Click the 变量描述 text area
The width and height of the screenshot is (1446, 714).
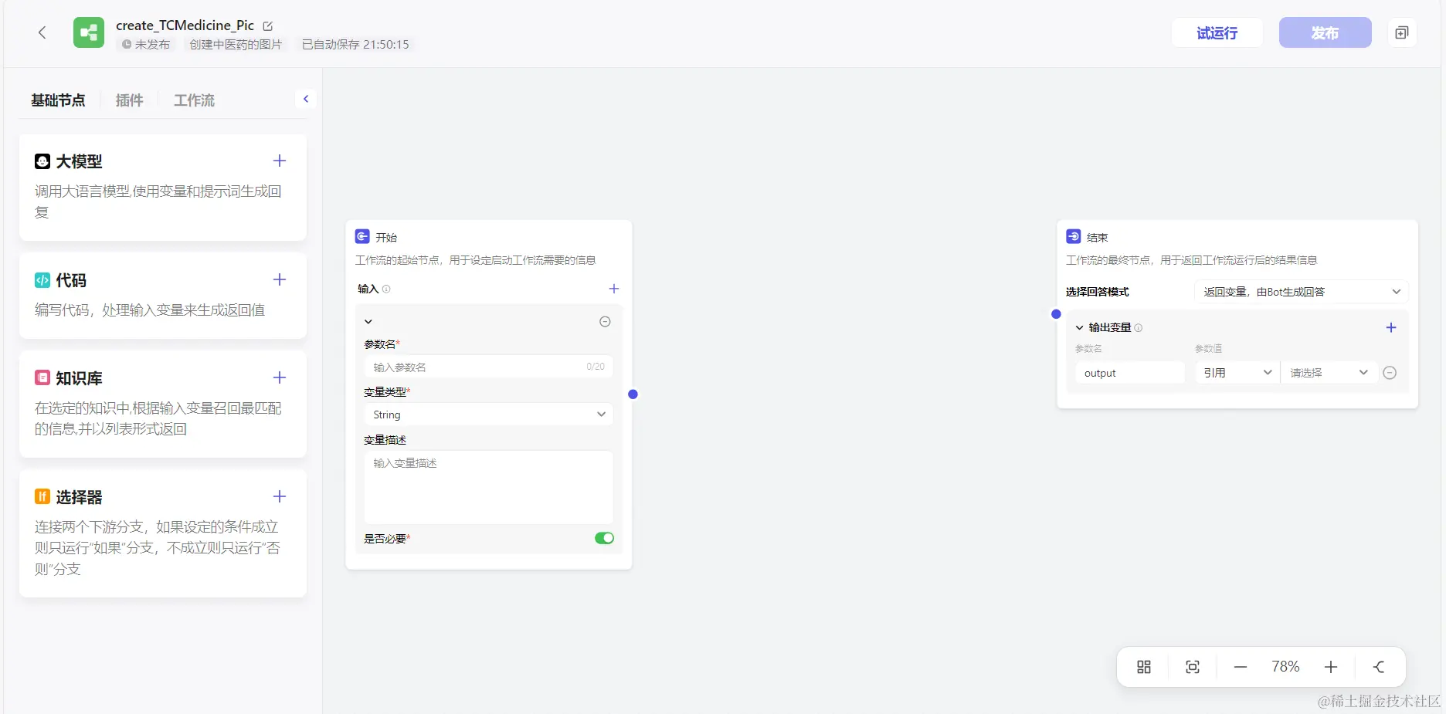[x=488, y=487]
